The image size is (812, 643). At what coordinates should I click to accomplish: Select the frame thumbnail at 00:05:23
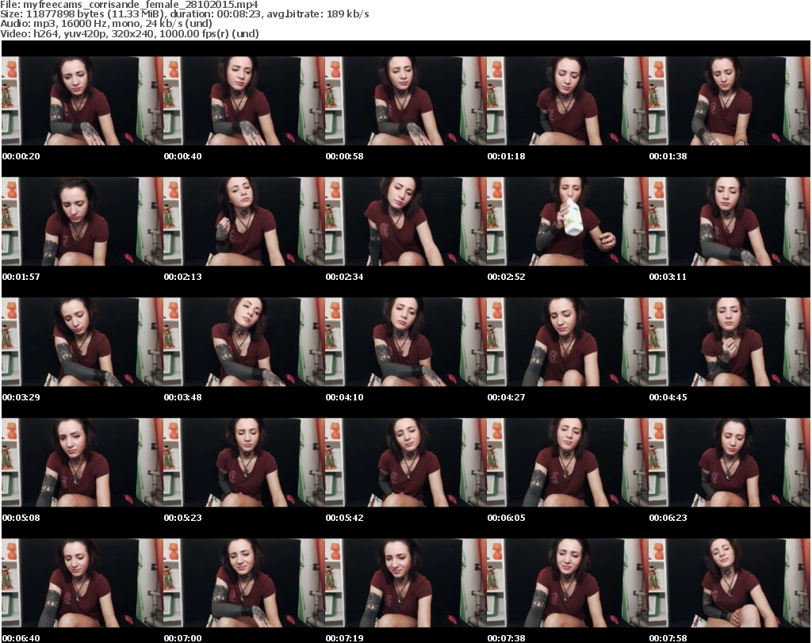(244, 463)
